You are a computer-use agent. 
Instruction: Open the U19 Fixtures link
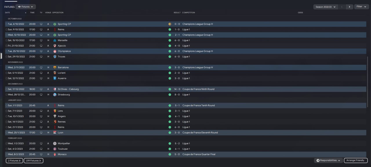(x=33, y=161)
